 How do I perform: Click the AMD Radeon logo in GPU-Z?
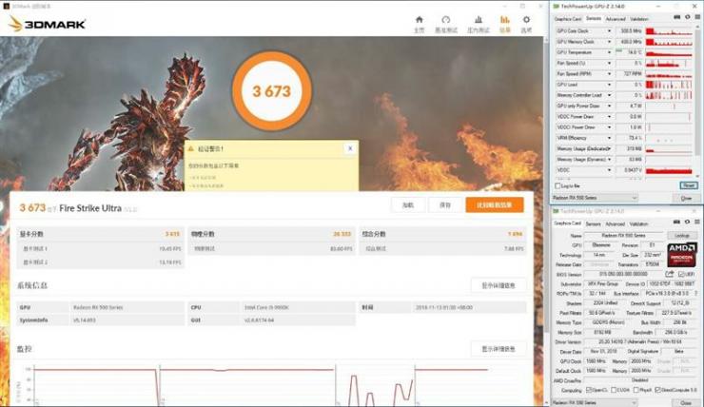point(681,255)
